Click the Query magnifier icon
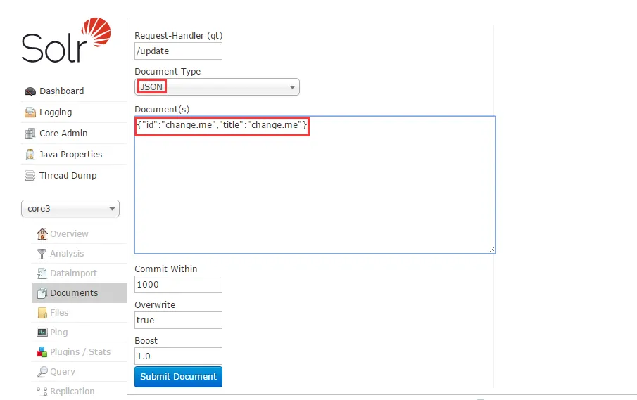 coord(42,372)
